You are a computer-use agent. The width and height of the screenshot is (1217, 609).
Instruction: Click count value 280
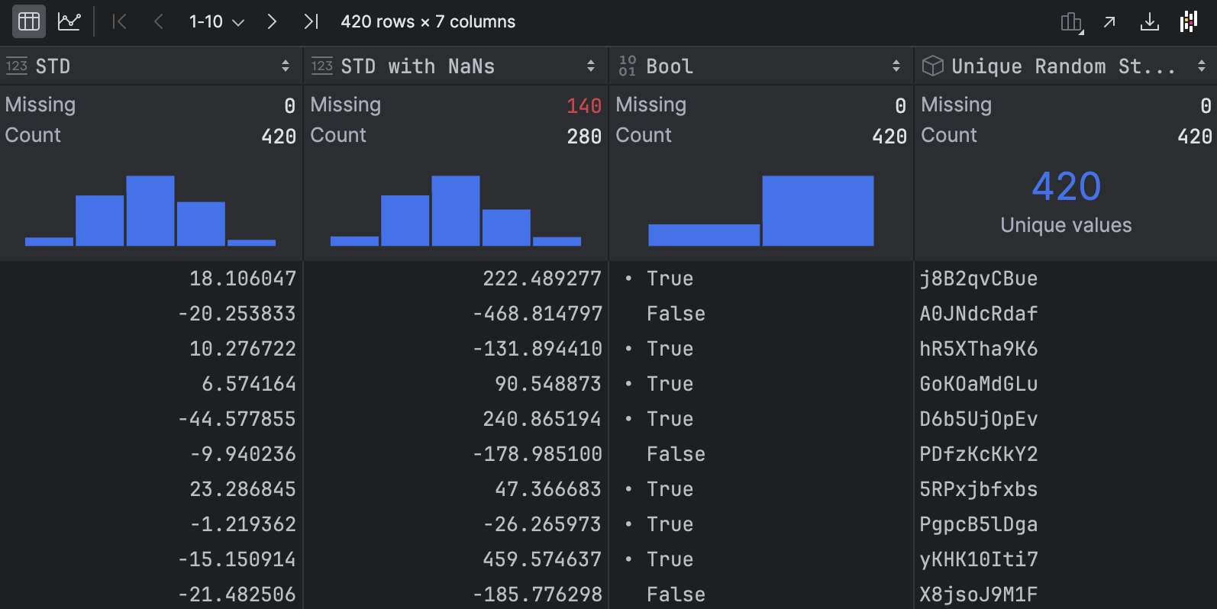[x=584, y=136]
